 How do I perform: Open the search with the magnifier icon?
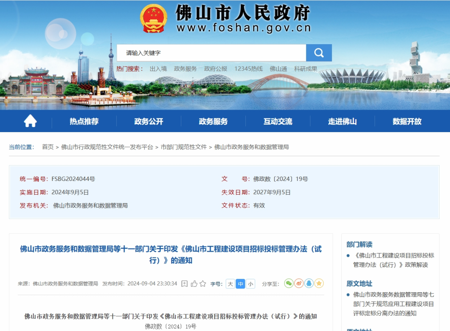click(x=319, y=53)
